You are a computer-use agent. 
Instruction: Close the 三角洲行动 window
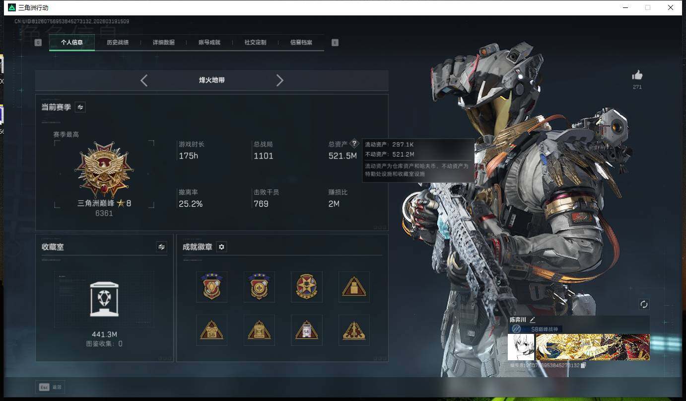click(x=671, y=7)
